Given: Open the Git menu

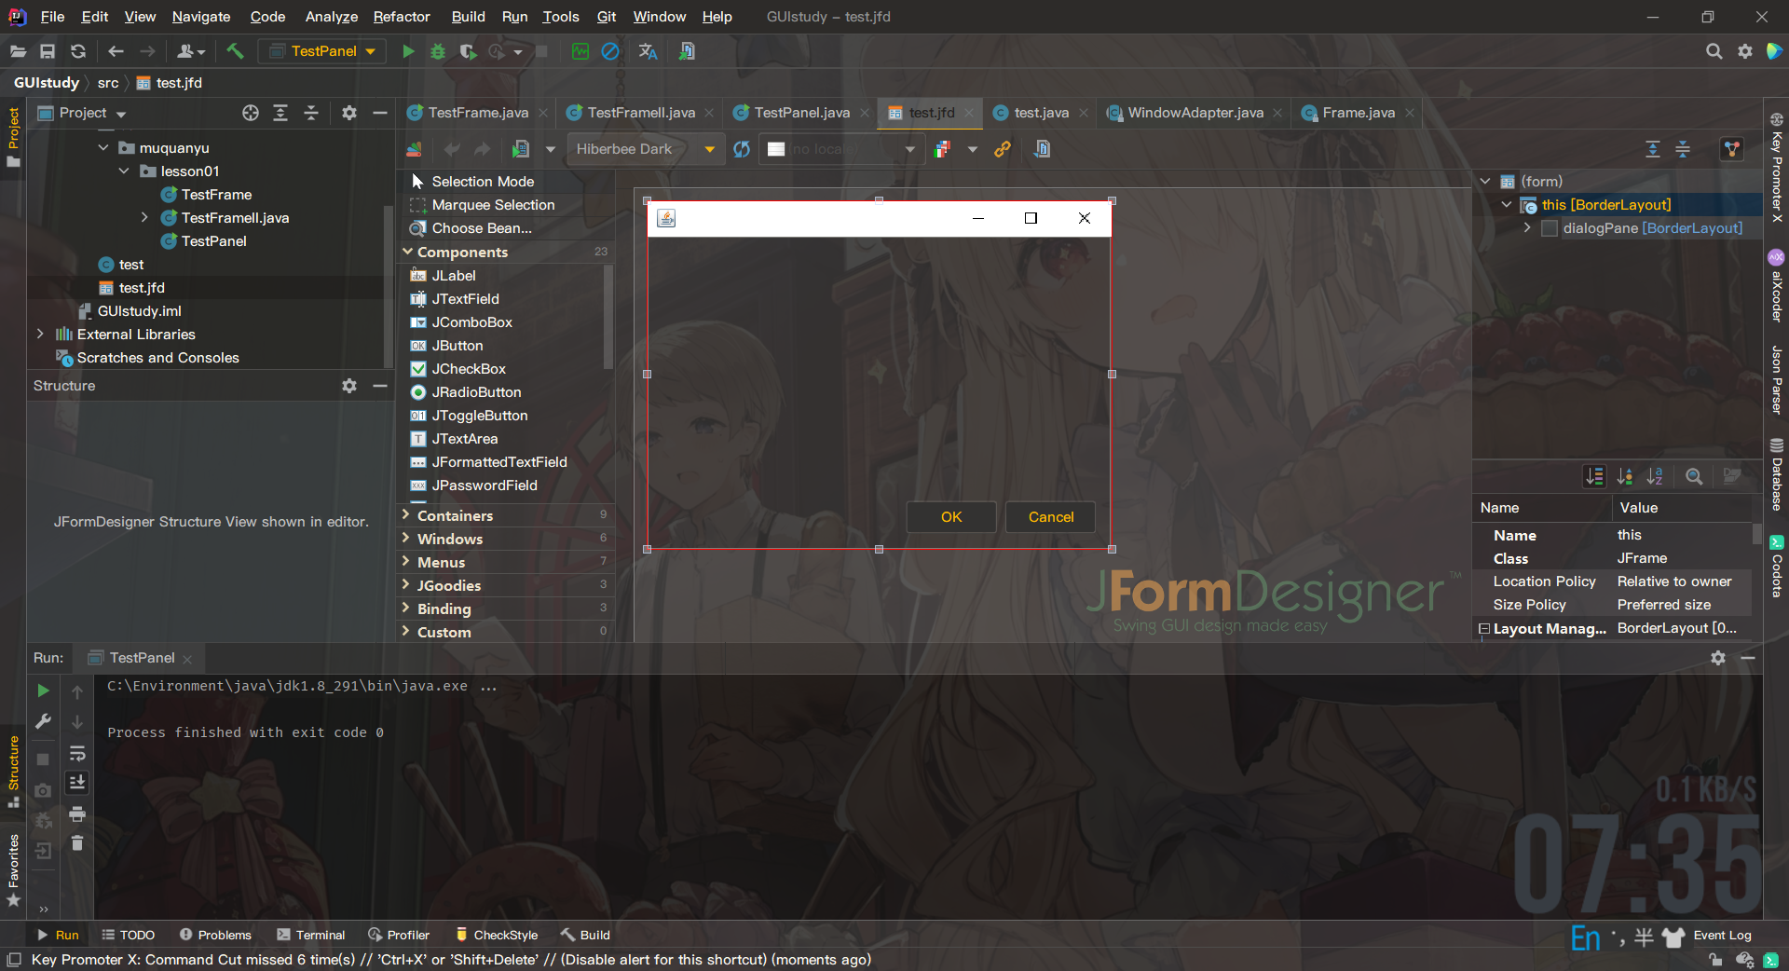Looking at the screenshot, I should point(607,17).
